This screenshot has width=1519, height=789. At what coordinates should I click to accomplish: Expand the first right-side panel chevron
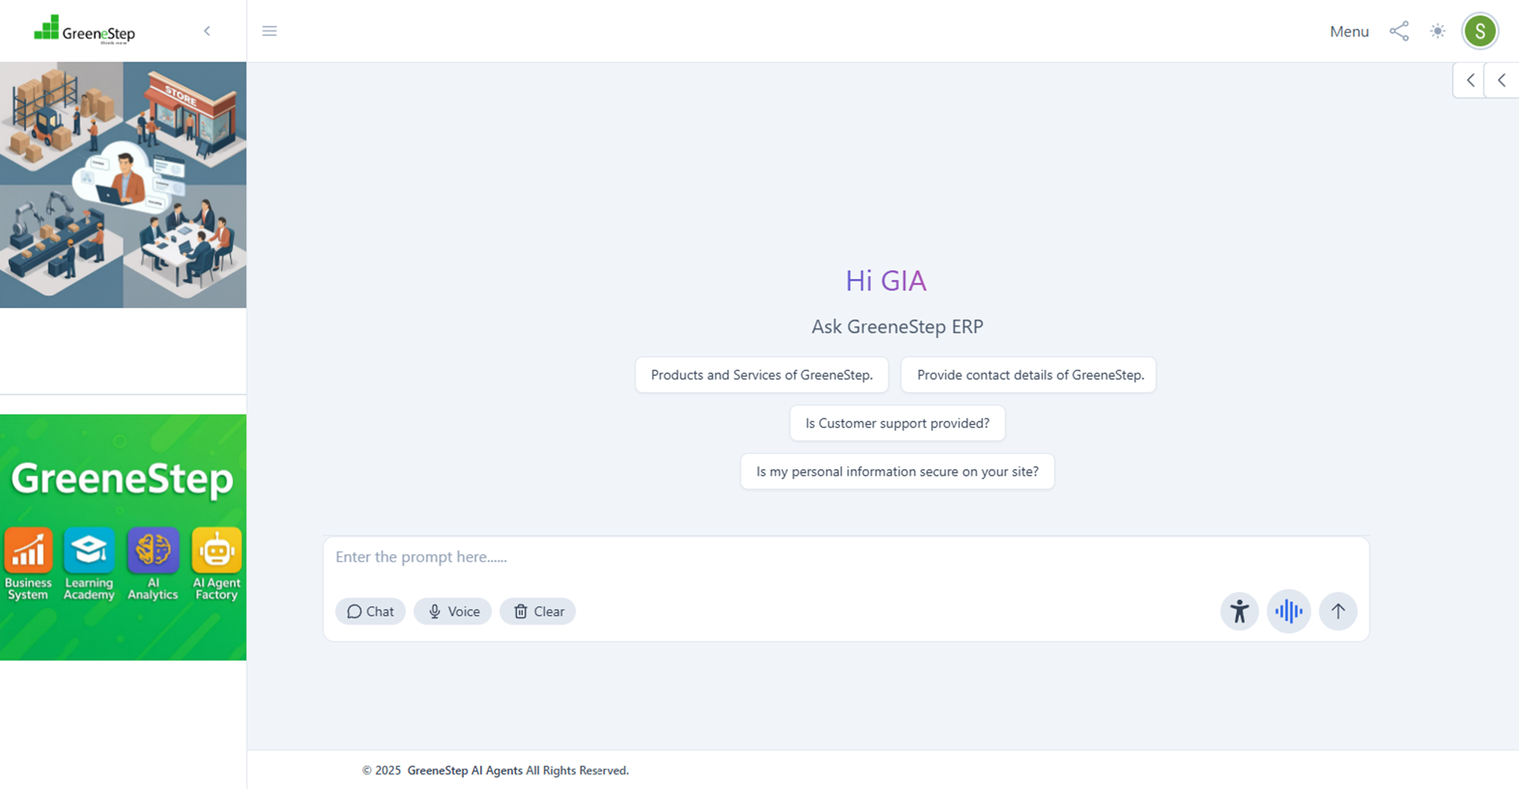[1470, 80]
